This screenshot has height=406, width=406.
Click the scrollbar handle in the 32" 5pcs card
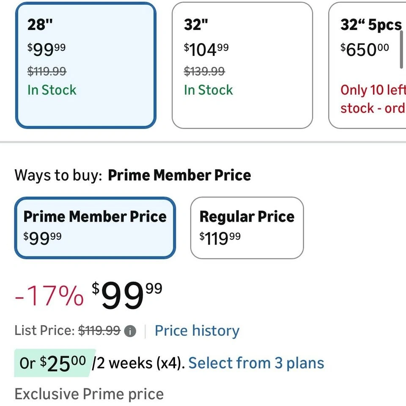click(x=401, y=49)
